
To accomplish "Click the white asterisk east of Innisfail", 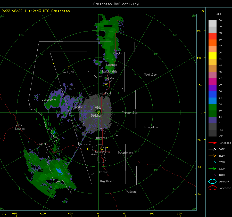I will tap(122, 89).
